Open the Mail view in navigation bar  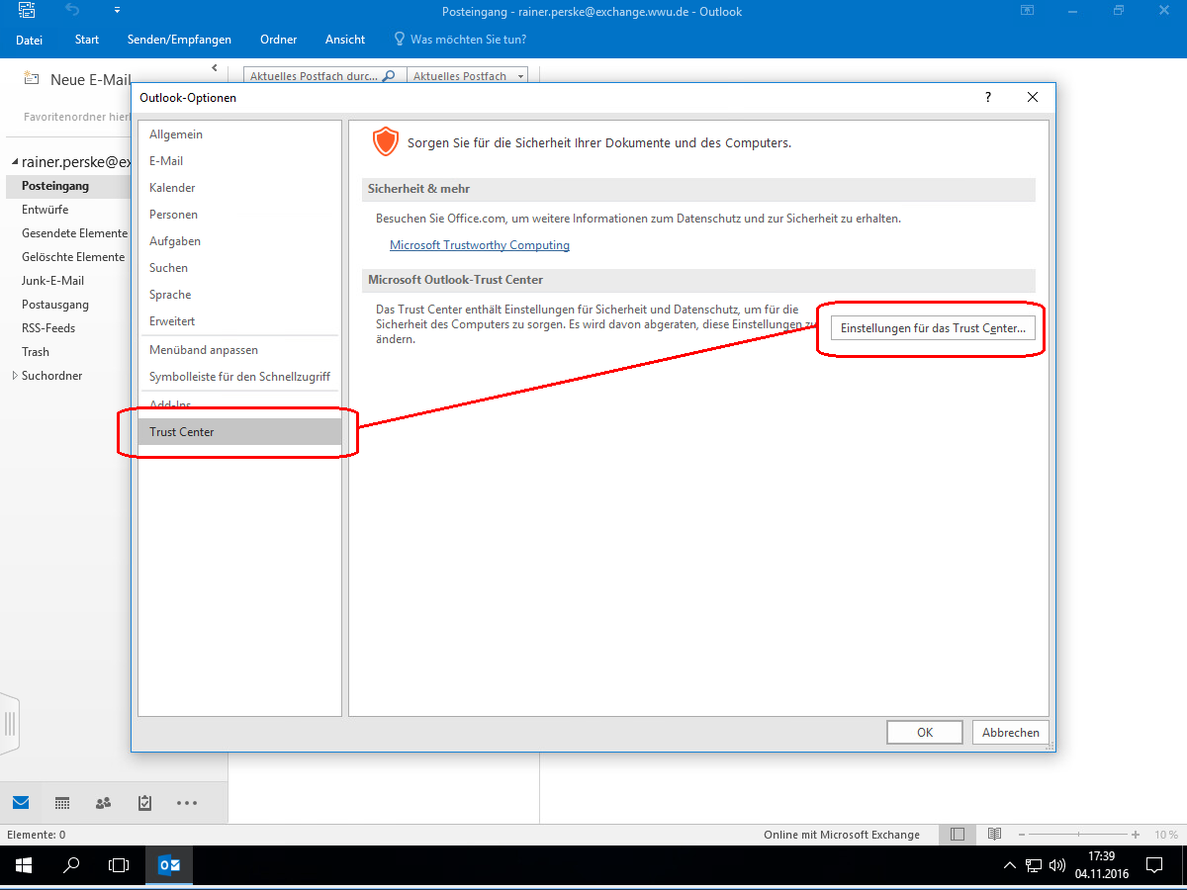tap(21, 802)
